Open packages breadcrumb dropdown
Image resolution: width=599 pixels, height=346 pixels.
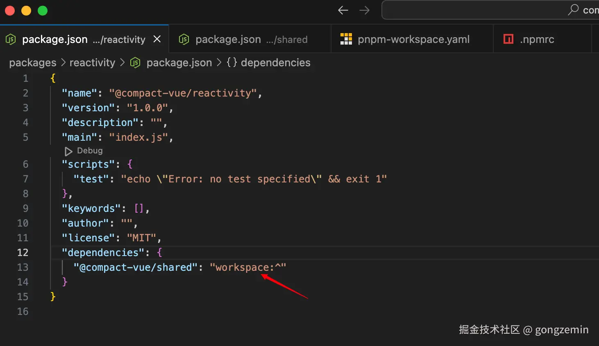[x=33, y=63]
